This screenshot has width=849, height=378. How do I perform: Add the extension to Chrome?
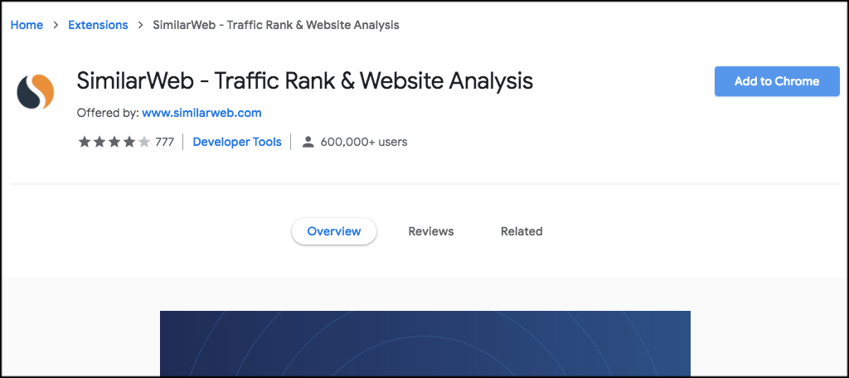pyautogui.click(x=776, y=81)
